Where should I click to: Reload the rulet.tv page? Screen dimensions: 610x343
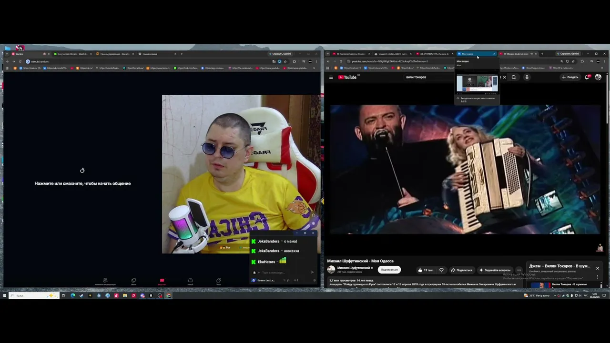tap(20, 61)
